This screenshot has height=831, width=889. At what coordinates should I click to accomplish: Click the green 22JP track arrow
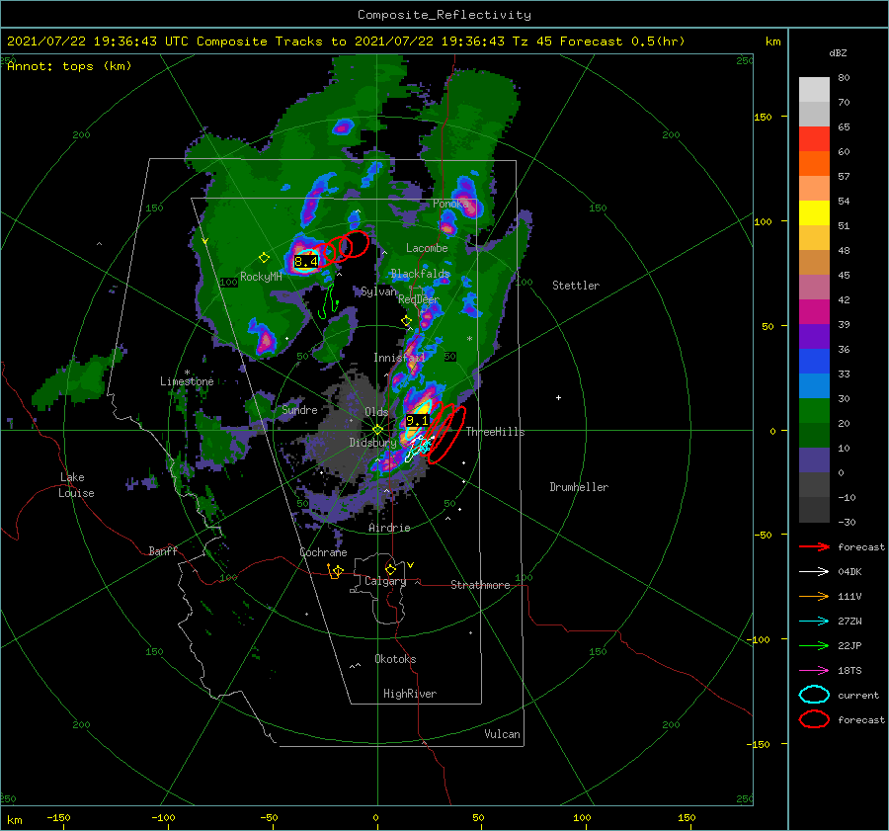point(814,645)
